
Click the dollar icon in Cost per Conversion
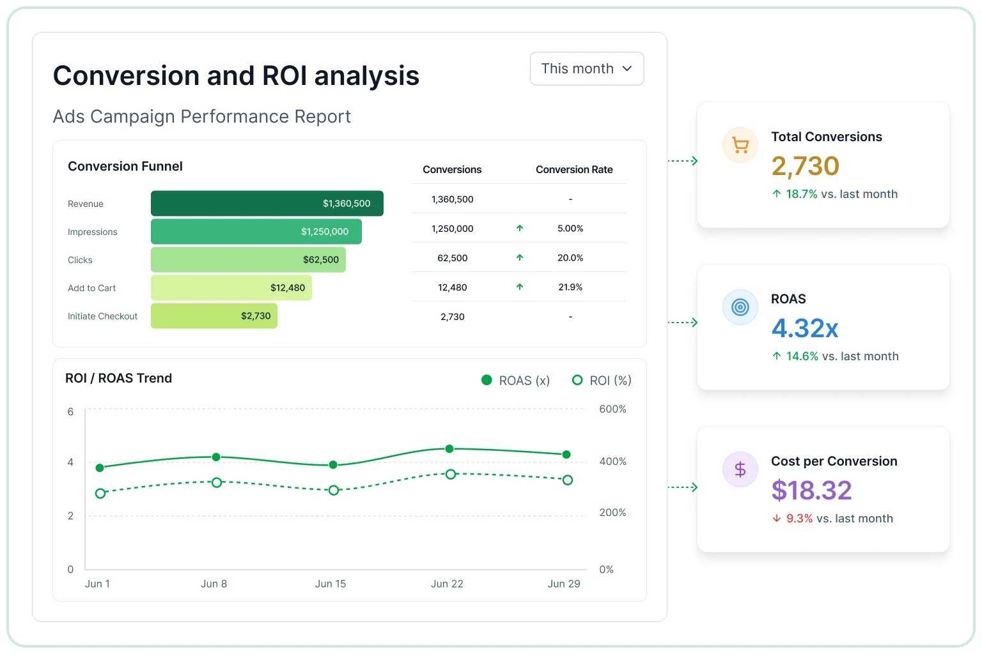[740, 469]
